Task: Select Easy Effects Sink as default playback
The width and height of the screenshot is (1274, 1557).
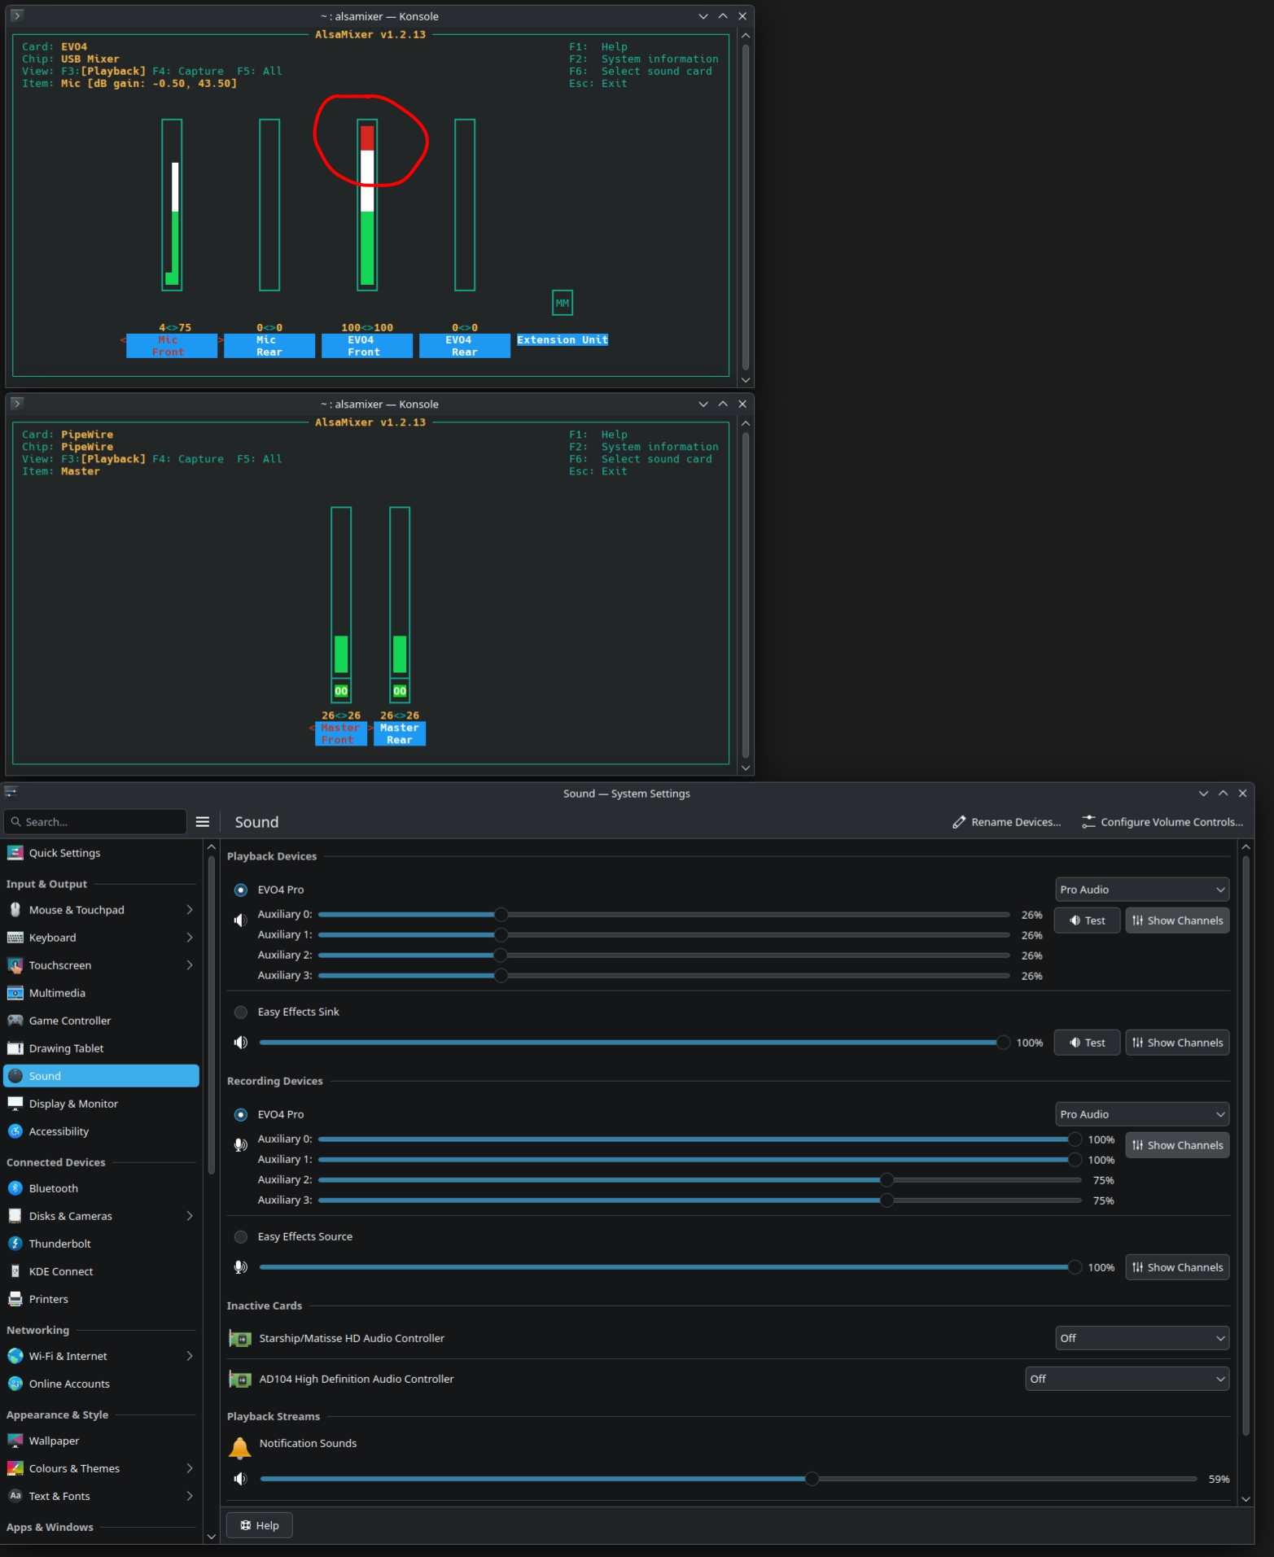Action: (241, 1012)
